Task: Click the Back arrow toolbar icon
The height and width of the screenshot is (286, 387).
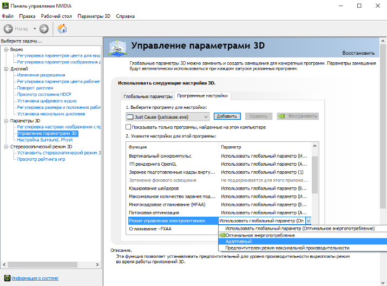Action: click(x=9, y=29)
